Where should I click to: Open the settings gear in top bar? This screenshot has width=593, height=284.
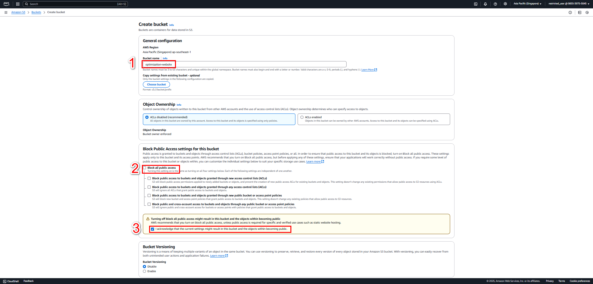tap(505, 4)
